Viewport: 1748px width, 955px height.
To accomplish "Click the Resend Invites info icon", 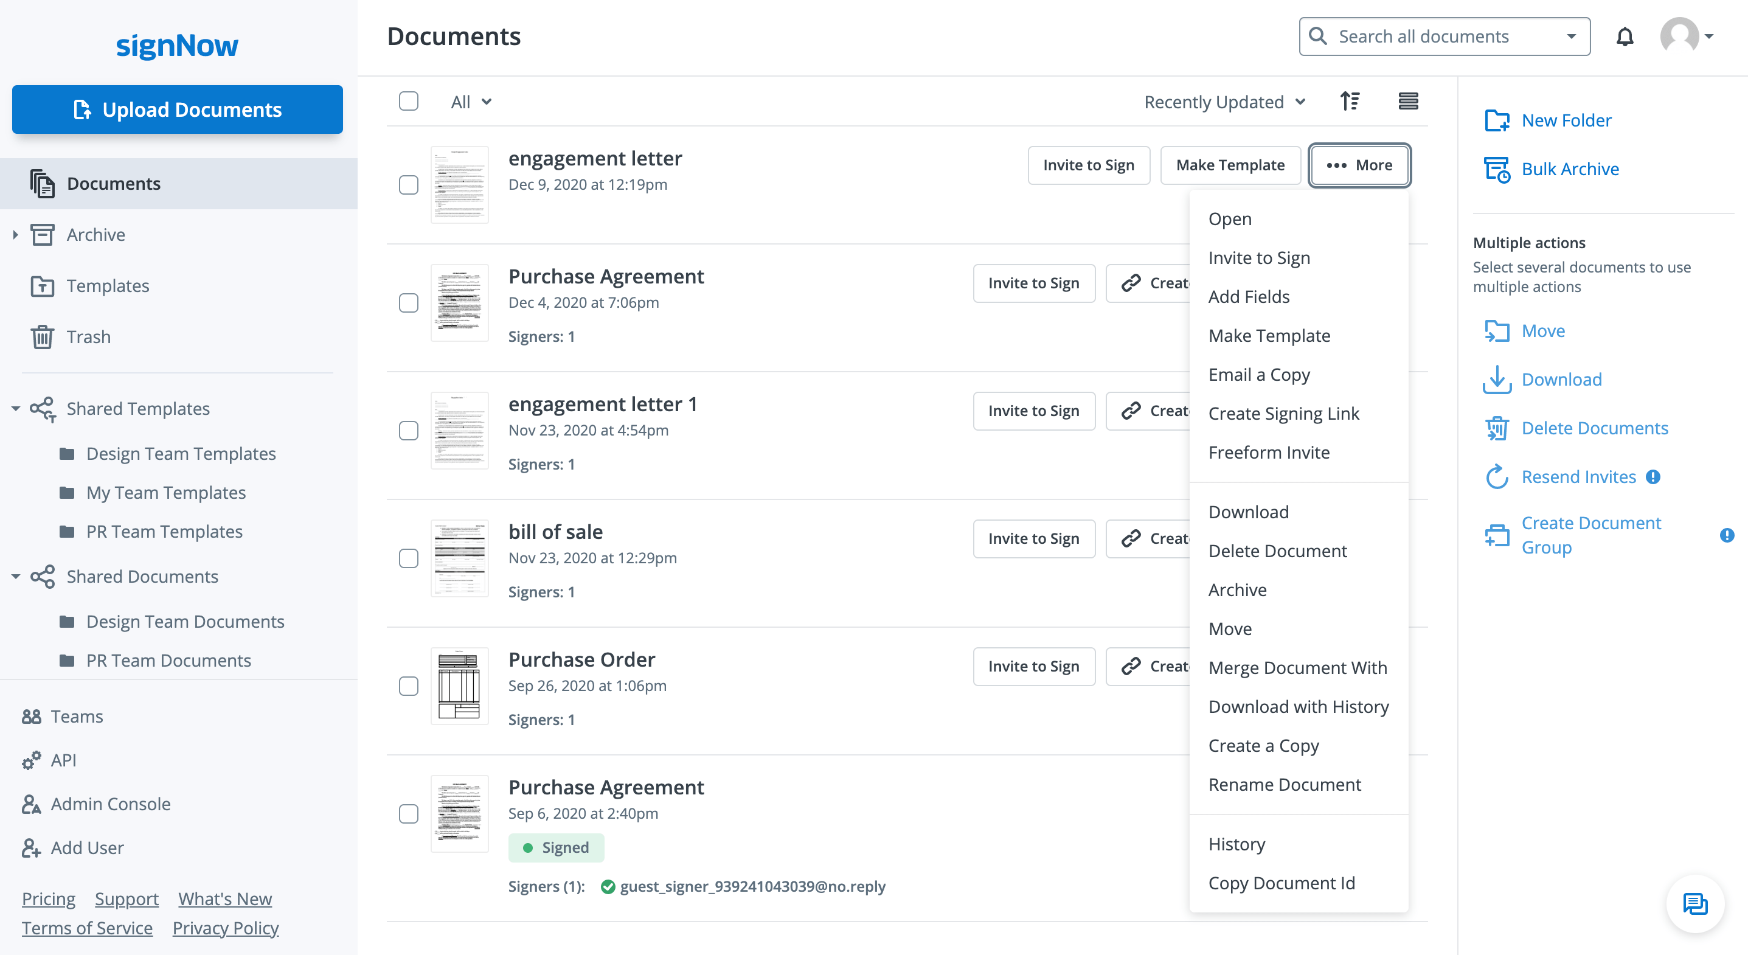I will click(1654, 476).
